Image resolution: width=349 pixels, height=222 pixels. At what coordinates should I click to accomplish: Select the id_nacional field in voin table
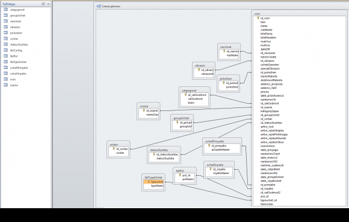(268, 53)
